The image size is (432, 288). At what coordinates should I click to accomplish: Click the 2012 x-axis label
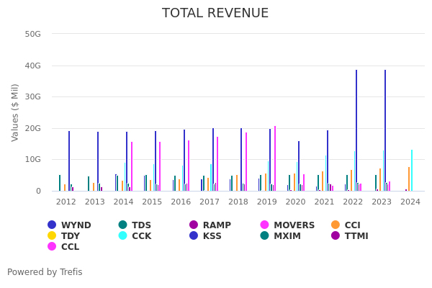pos(66,202)
